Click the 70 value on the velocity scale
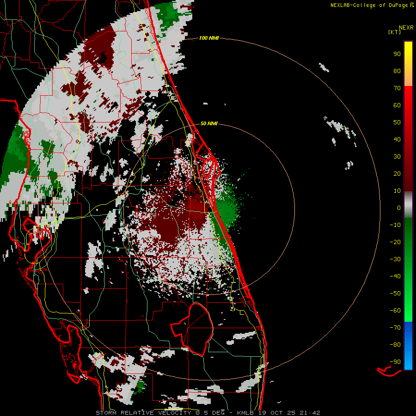The height and width of the screenshot is (416, 416). [397, 88]
